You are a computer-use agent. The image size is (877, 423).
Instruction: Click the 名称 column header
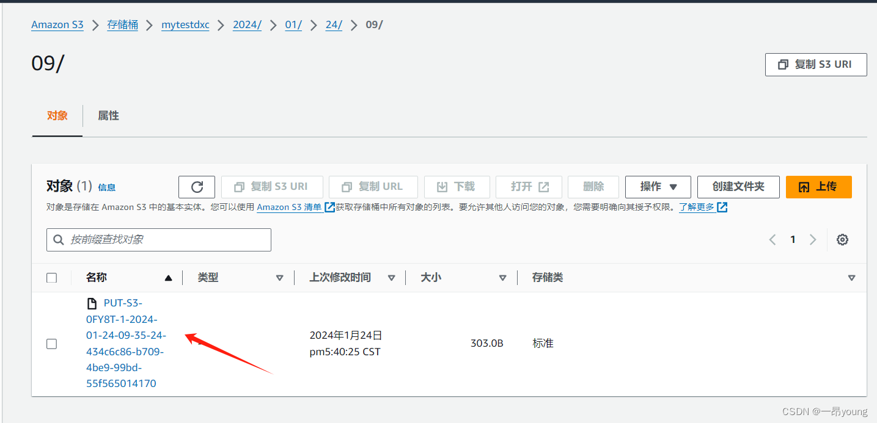pyautogui.click(x=97, y=278)
